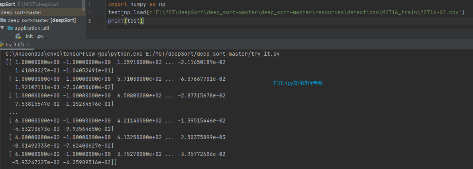Click the application_util folder icon

(x=10, y=28)
